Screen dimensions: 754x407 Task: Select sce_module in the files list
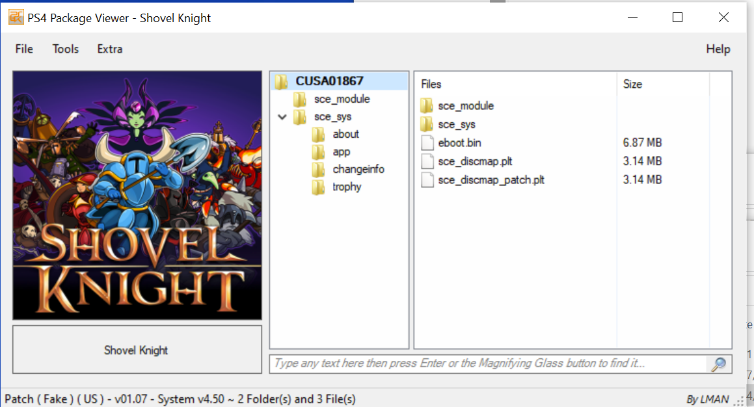(466, 106)
